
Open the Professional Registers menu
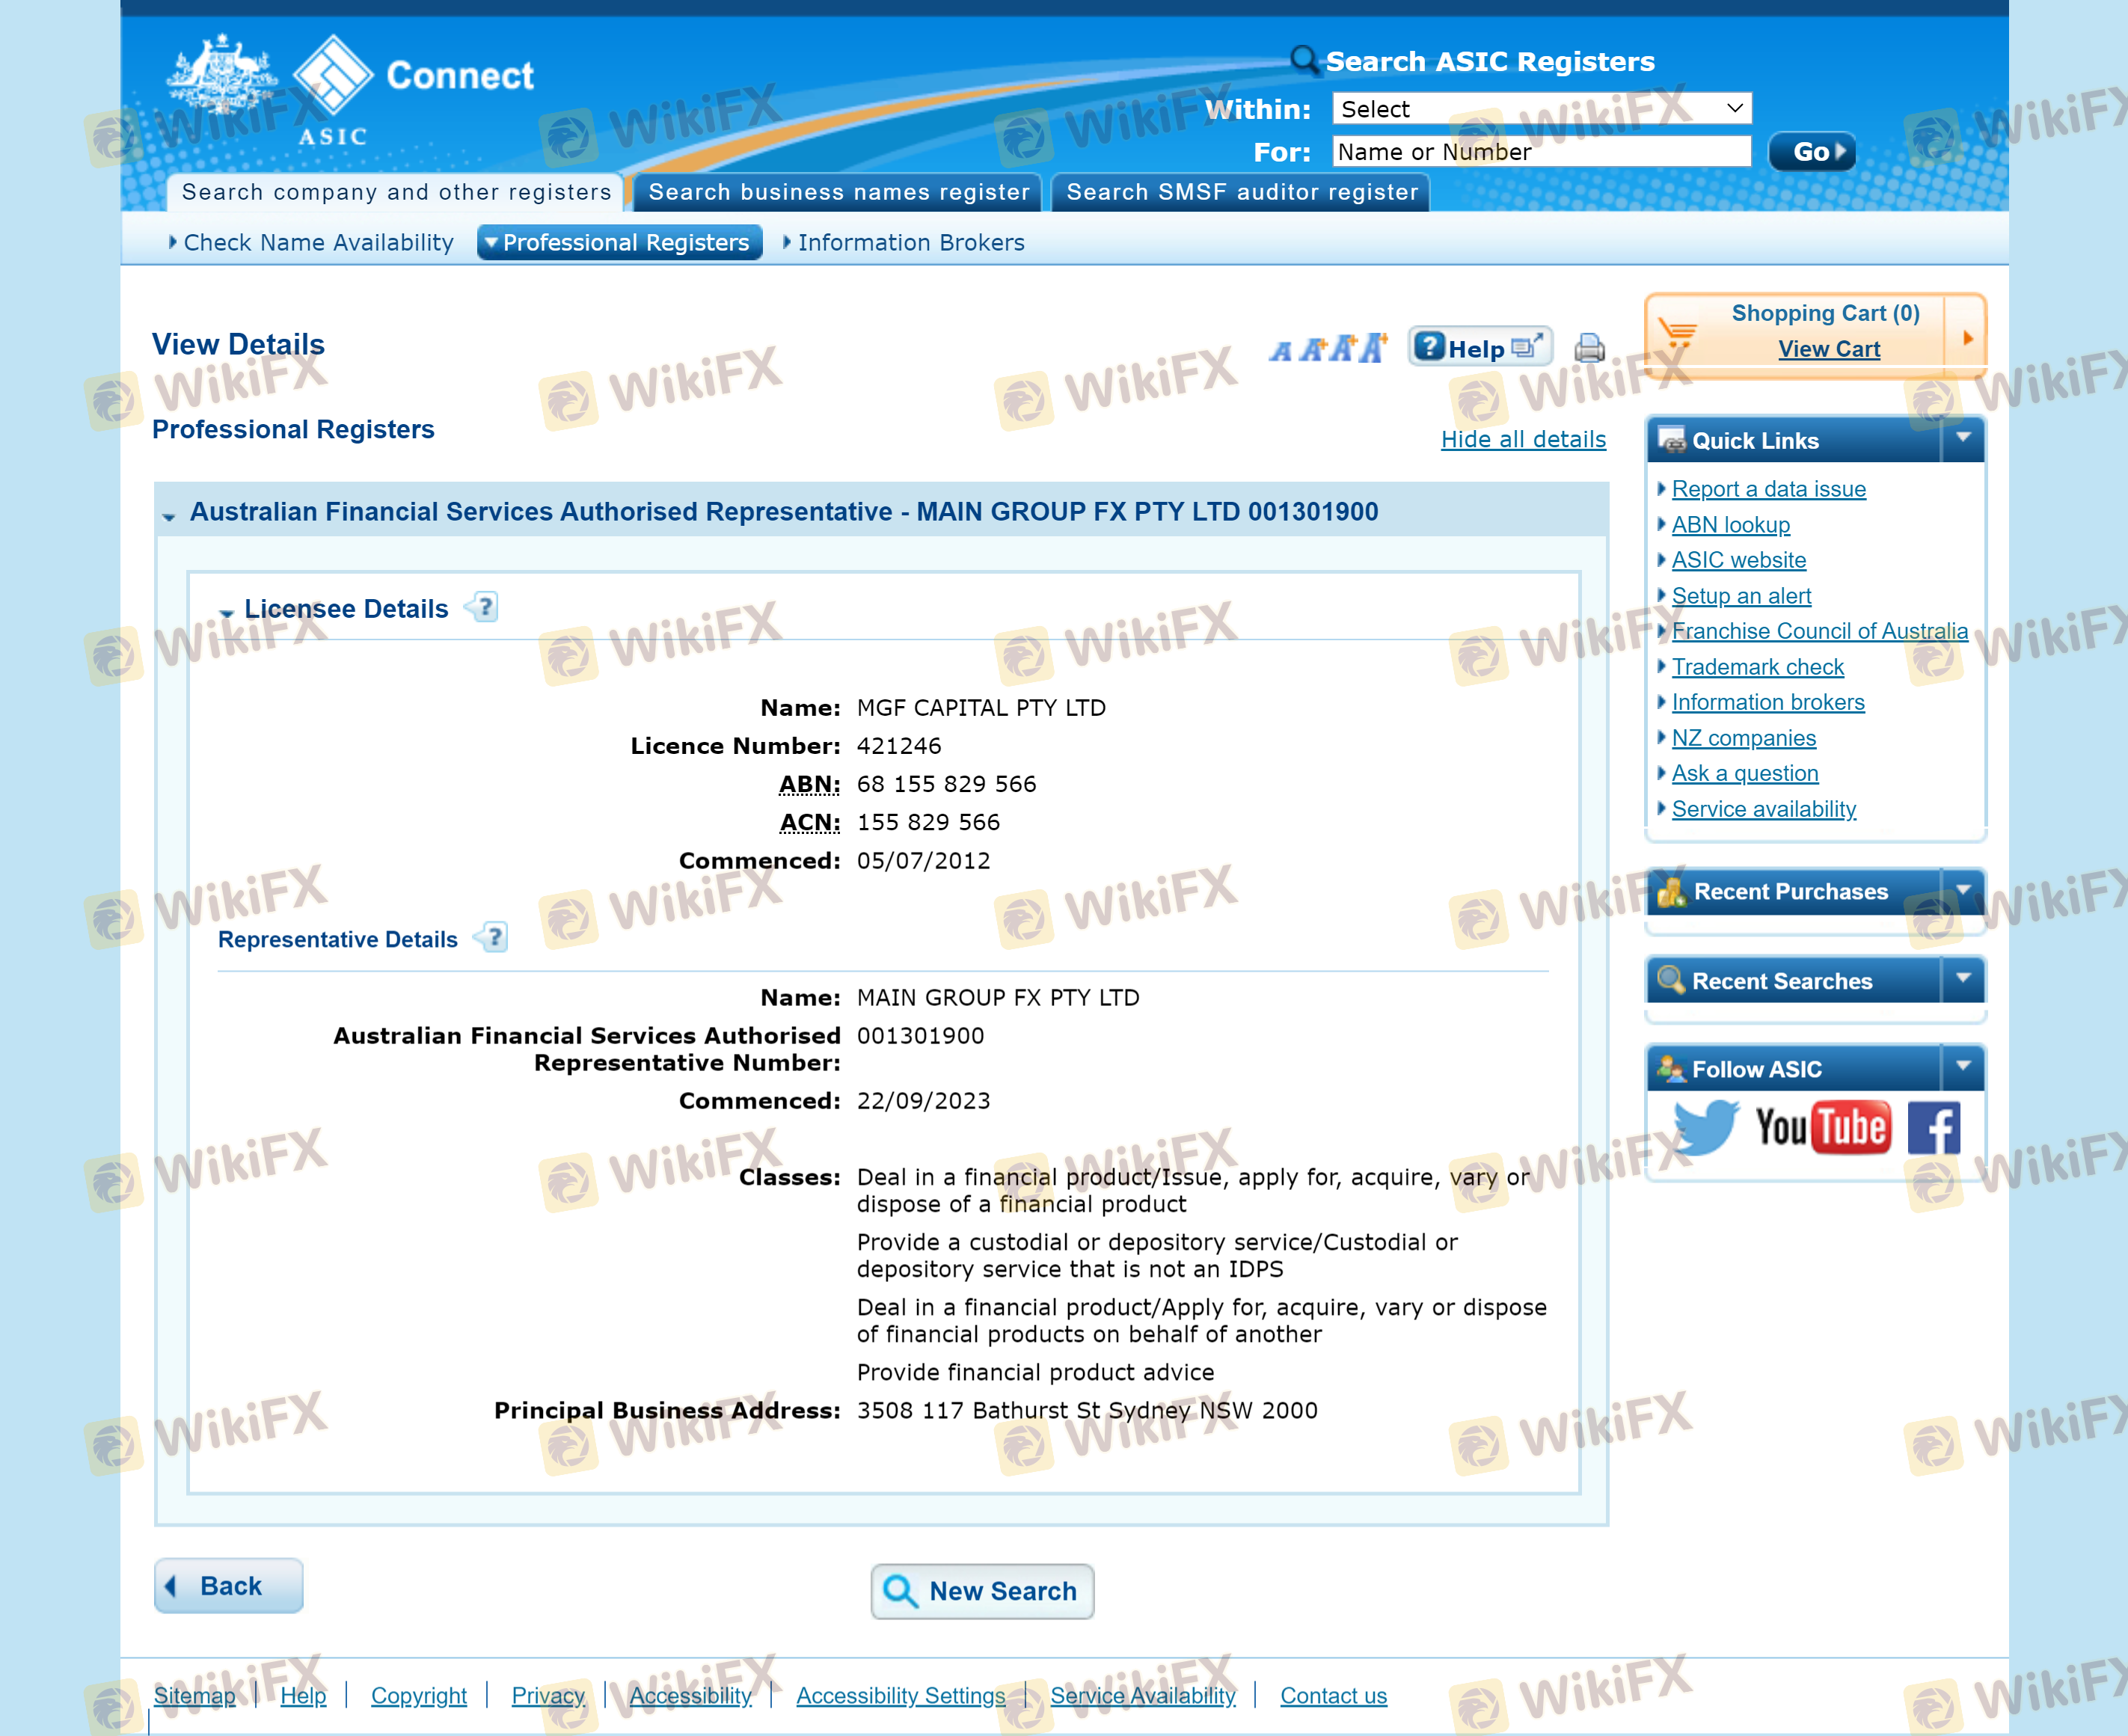coord(620,242)
